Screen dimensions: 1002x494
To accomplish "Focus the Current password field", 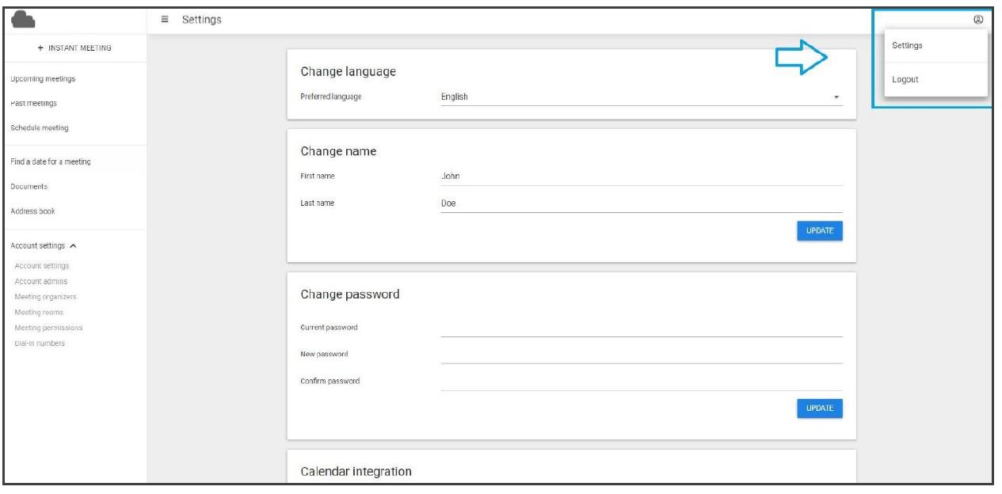I will click(641, 328).
